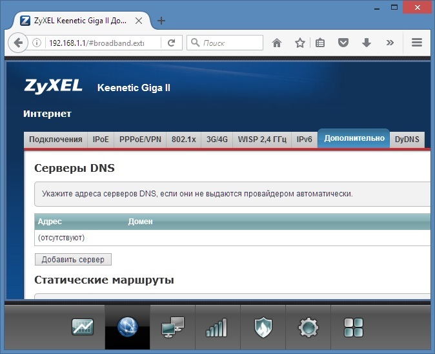Open the applications grid icon
435x354 pixels.
point(354,328)
